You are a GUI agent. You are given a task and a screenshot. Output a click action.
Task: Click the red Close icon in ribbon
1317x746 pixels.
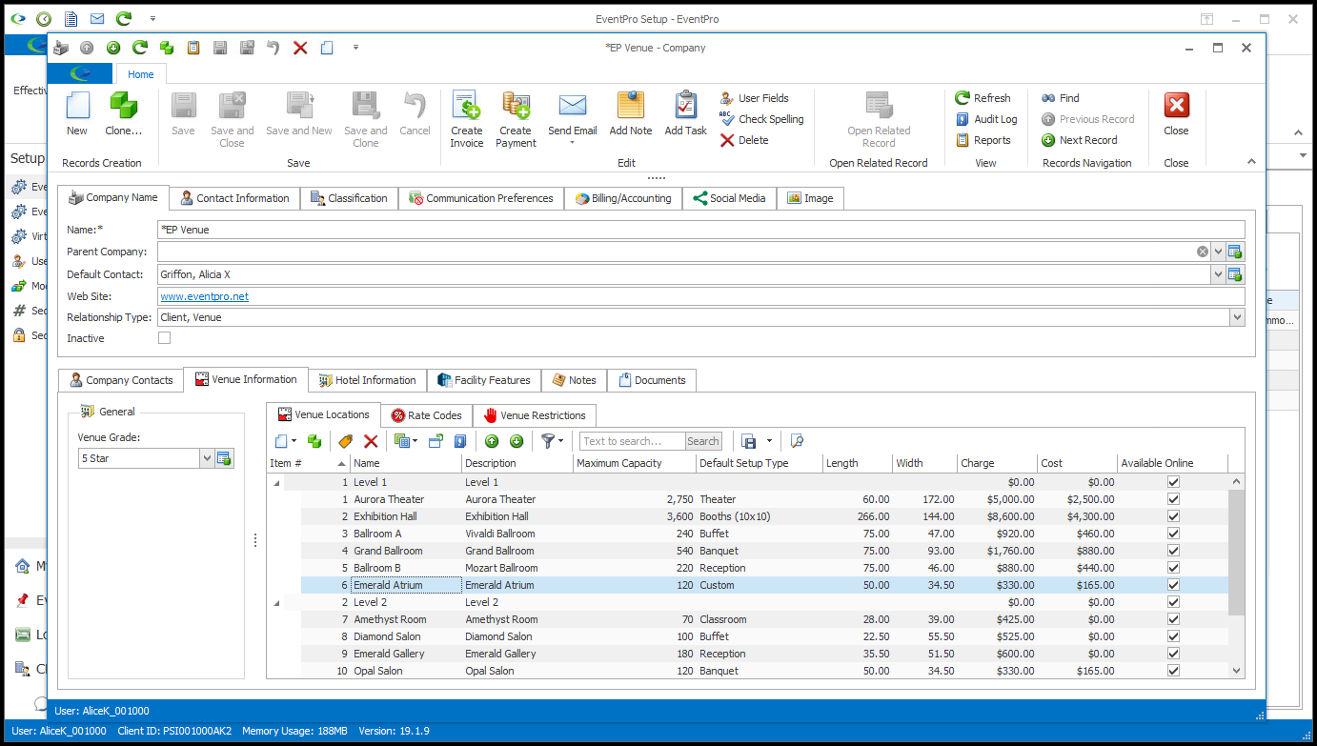(1177, 106)
